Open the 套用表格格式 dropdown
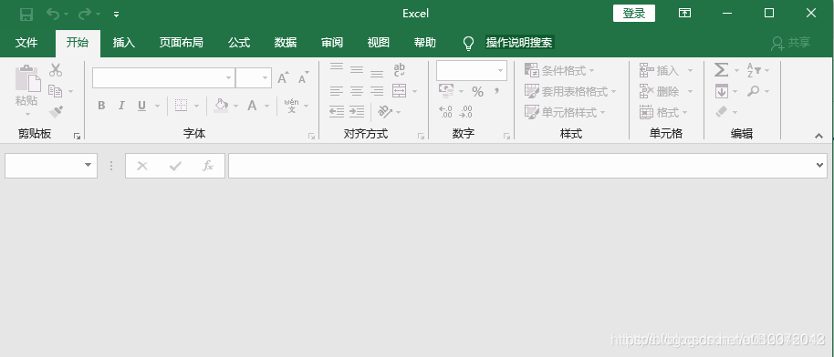This screenshot has height=357, width=834. (570, 91)
